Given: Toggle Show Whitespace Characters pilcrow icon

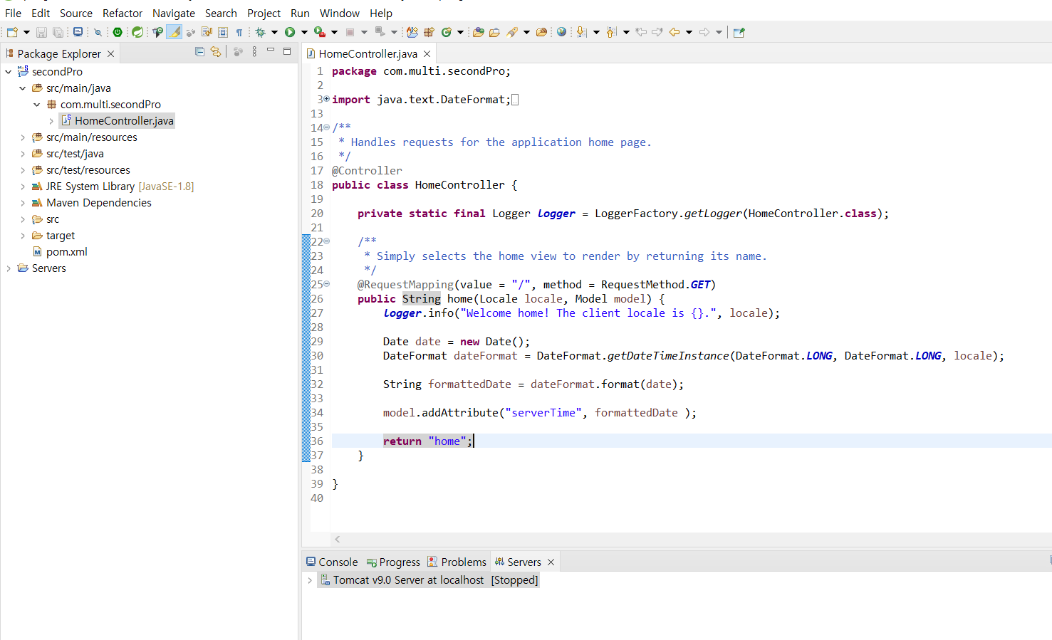Looking at the screenshot, I should [x=239, y=32].
